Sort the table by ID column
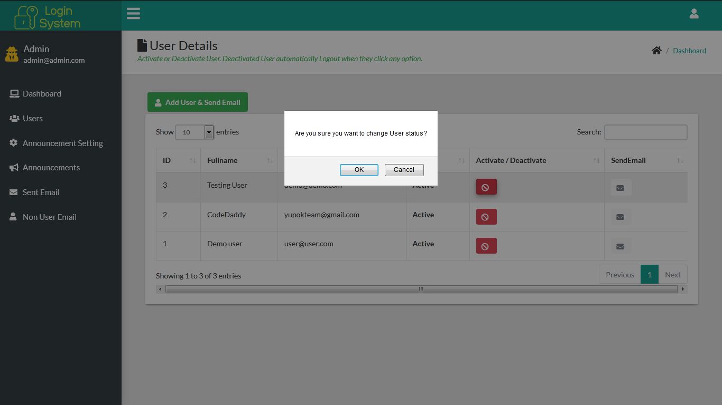 pos(178,160)
